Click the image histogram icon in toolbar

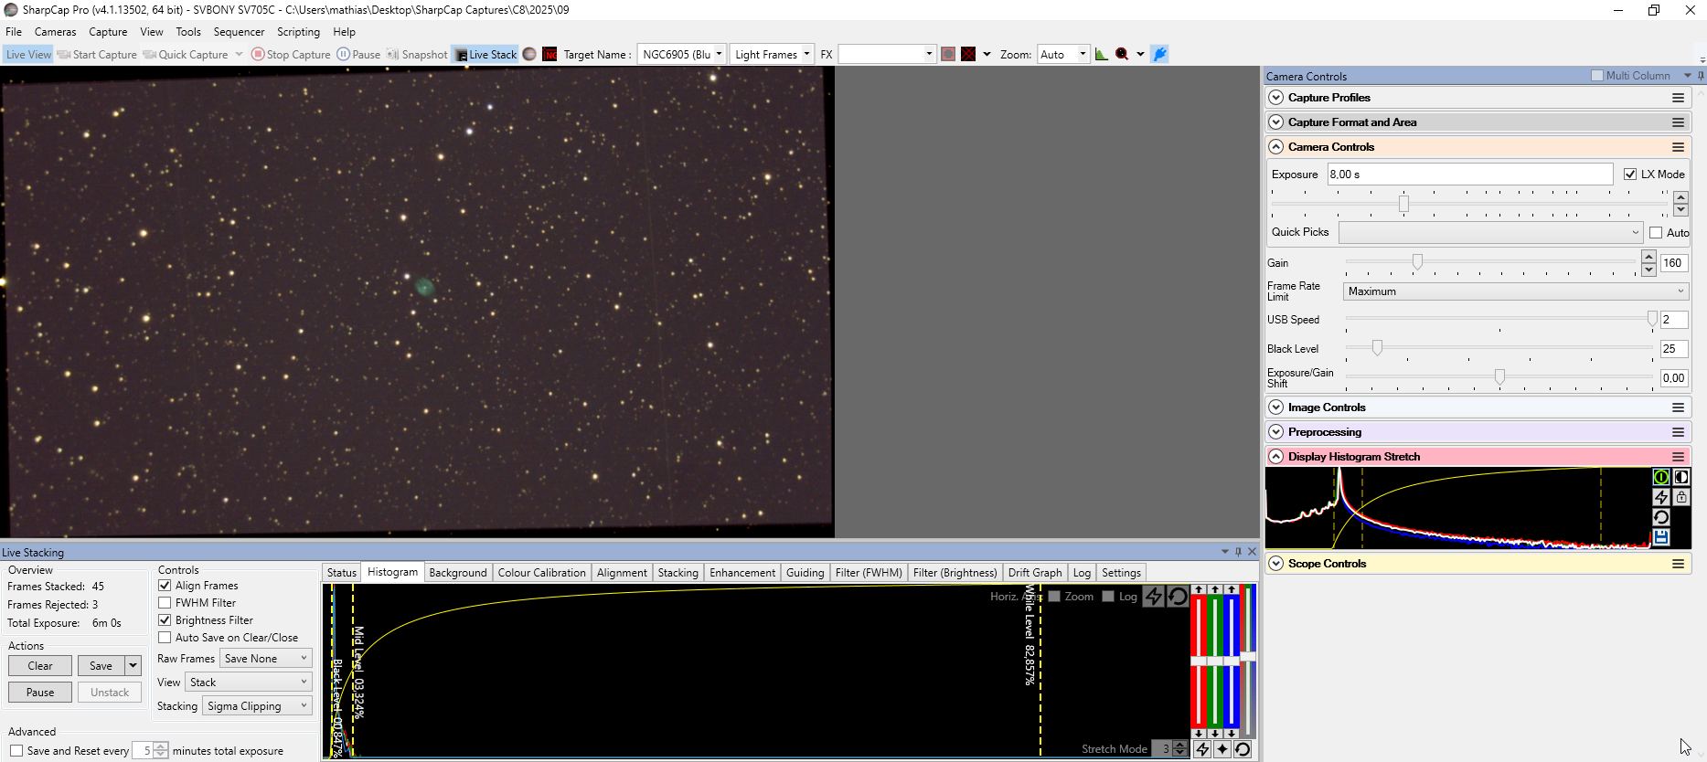[x=1102, y=55]
